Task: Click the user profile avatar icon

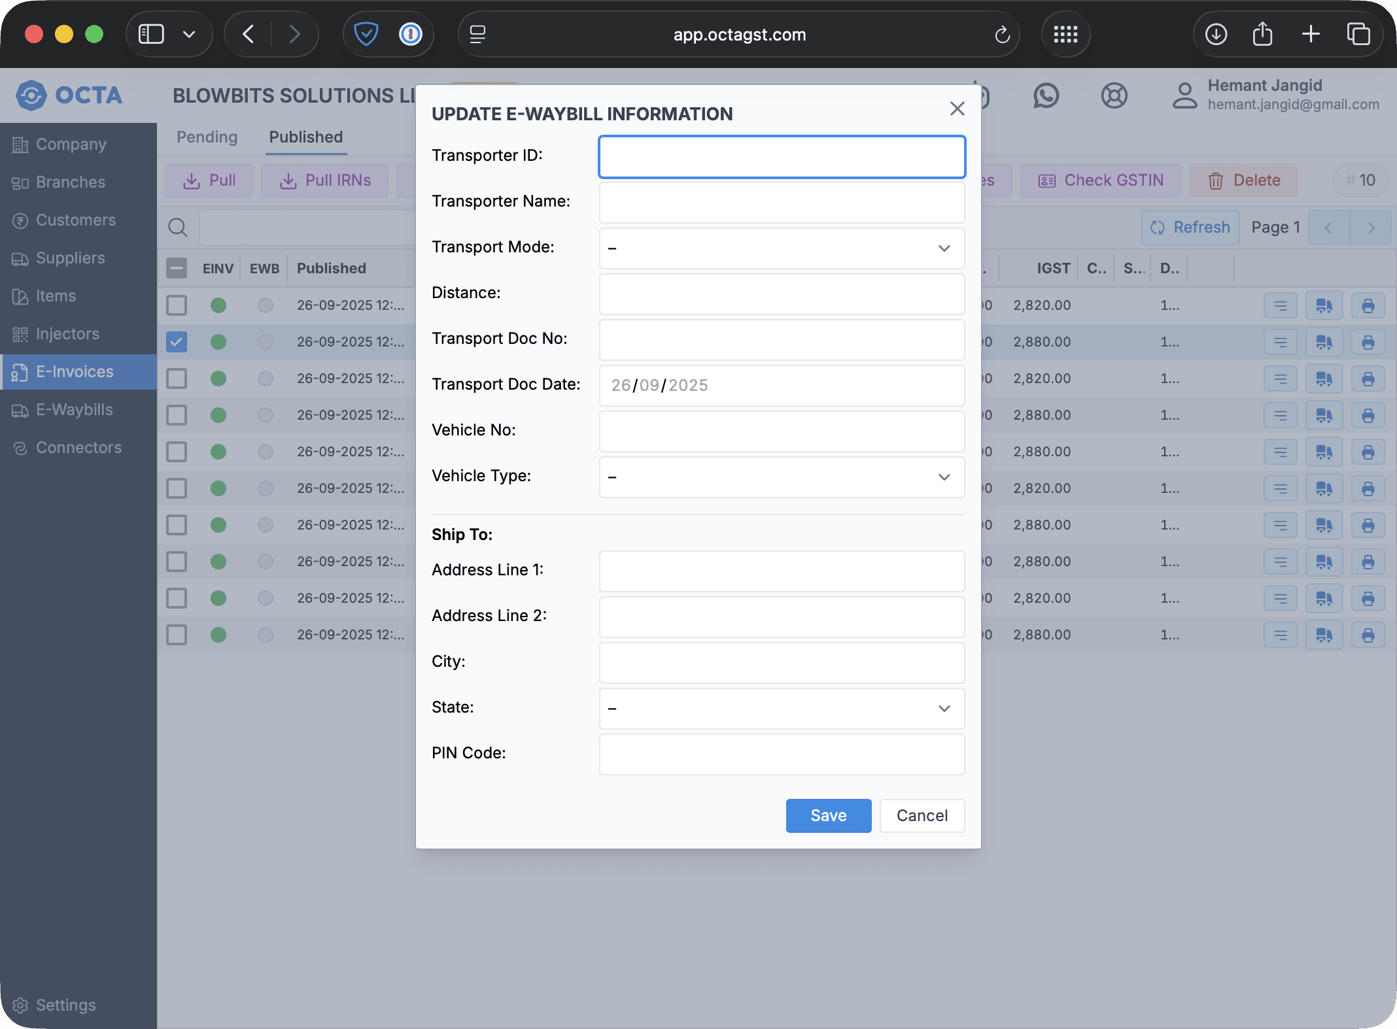Action: [1184, 95]
